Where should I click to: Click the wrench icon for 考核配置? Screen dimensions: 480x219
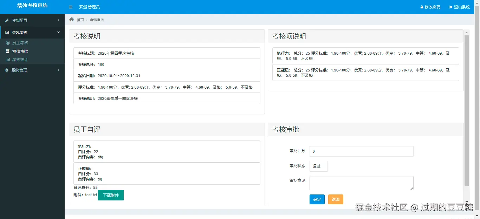click(7, 20)
